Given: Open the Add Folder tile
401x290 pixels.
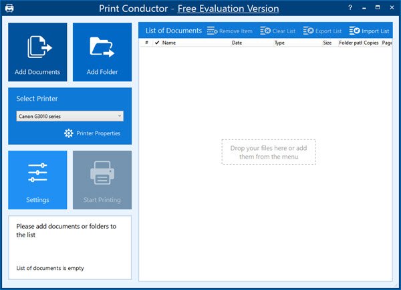Looking at the screenshot, I should point(102,52).
